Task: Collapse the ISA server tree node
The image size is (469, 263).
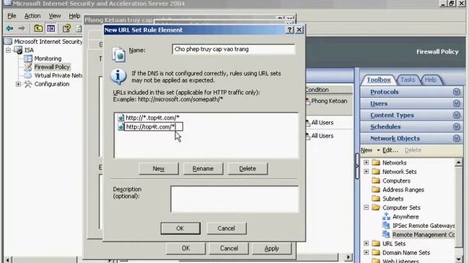Action: tap(8, 50)
